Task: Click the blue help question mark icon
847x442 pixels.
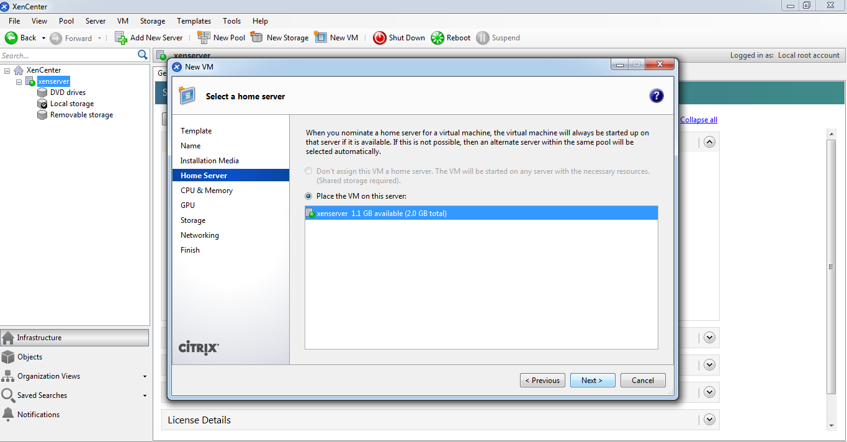Action: tap(657, 96)
